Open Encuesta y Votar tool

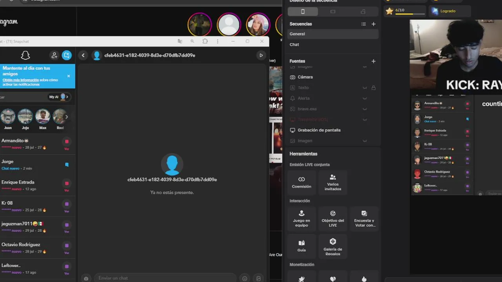pos(364,218)
